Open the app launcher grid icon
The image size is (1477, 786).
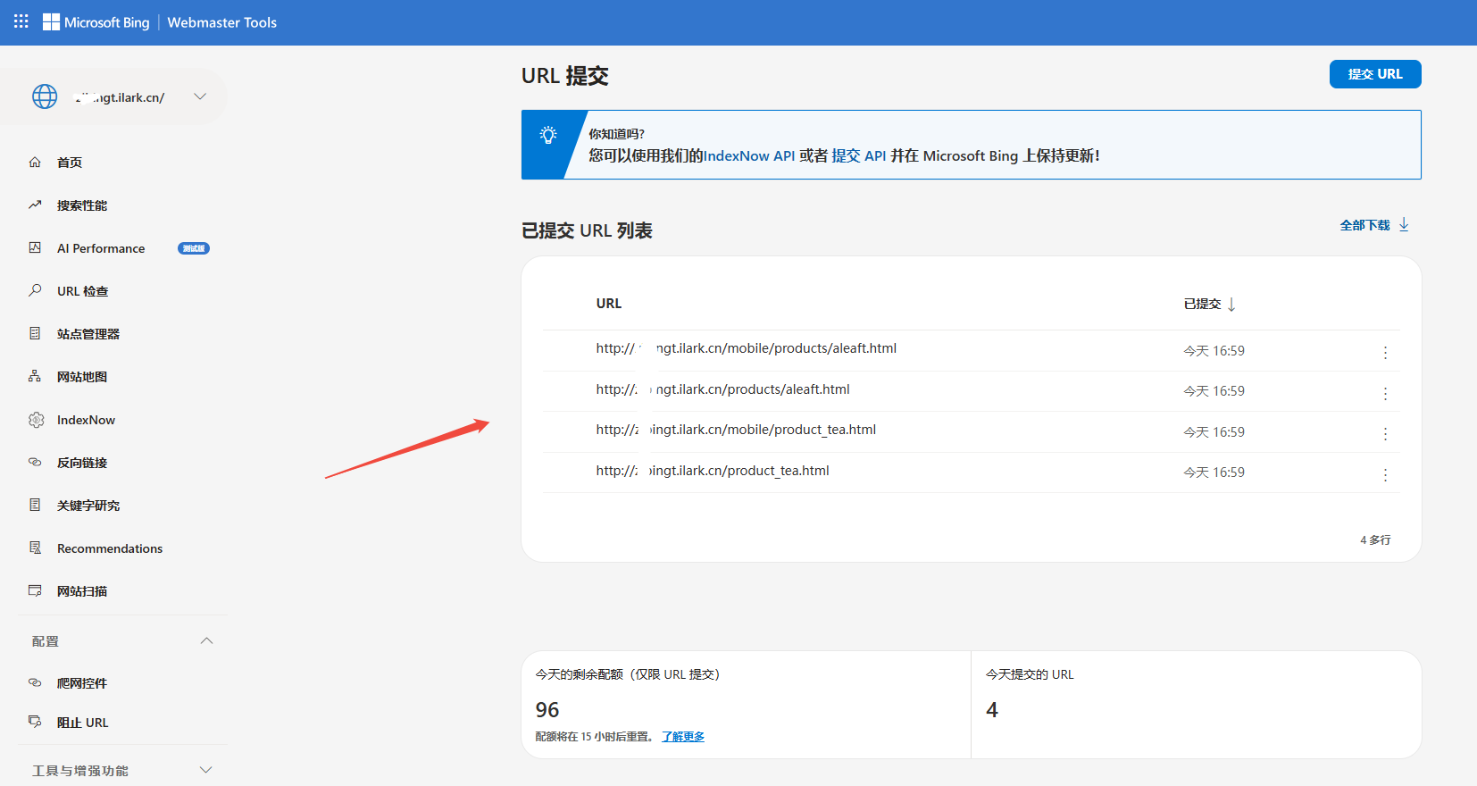[21, 21]
